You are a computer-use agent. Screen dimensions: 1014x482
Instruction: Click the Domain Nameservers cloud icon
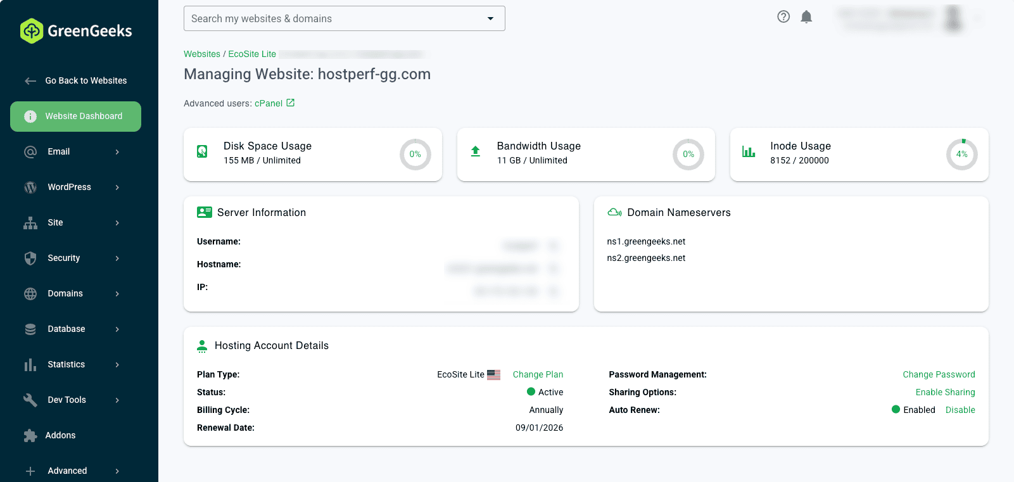[x=614, y=212]
